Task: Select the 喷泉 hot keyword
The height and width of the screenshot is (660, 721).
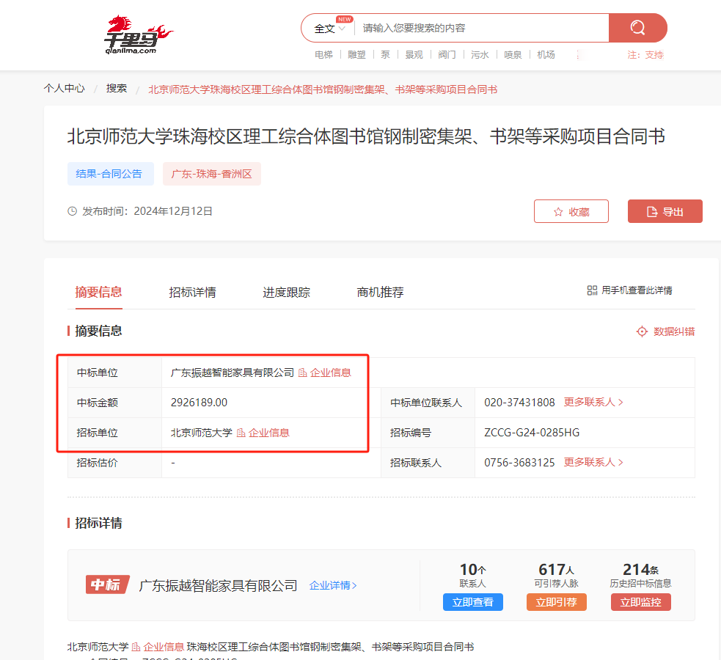Action: click(513, 55)
